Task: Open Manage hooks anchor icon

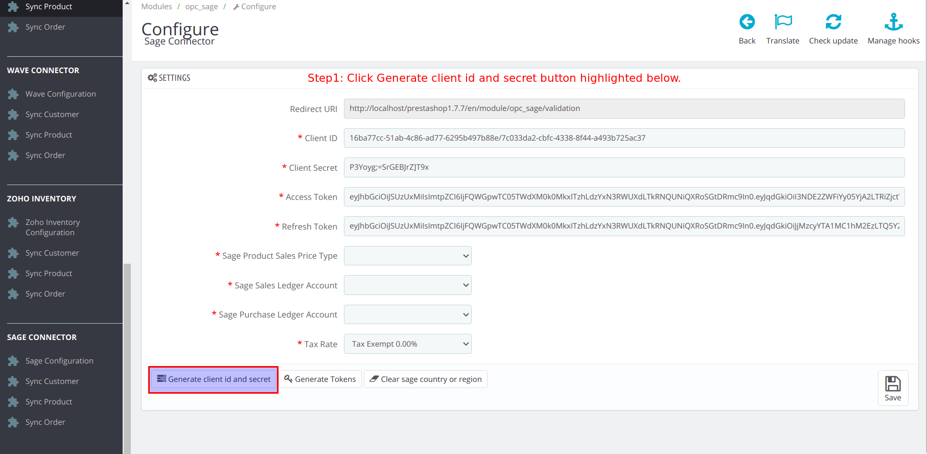Action: pyautogui.click(x=893, y=22)
